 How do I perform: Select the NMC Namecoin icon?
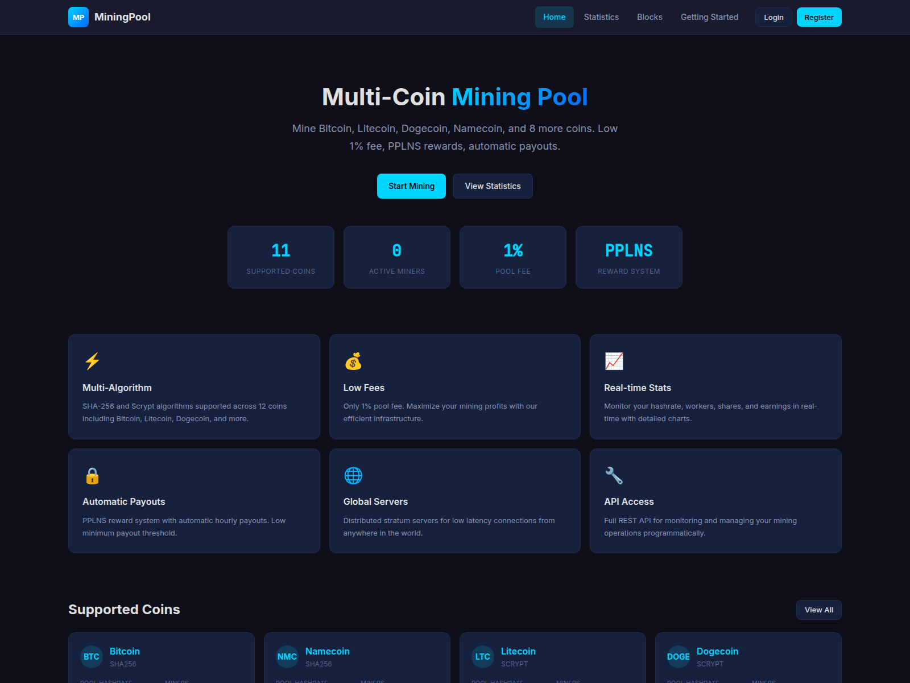[287, 657]
